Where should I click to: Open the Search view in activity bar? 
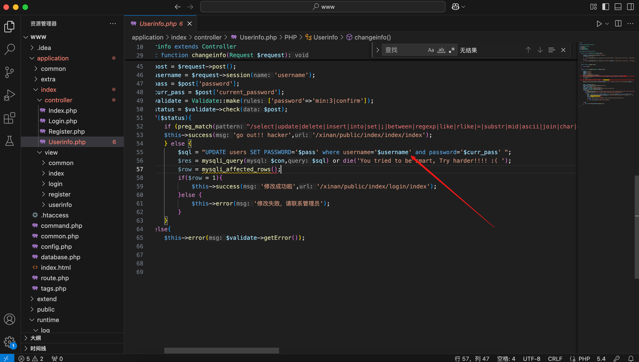(9, 49)
